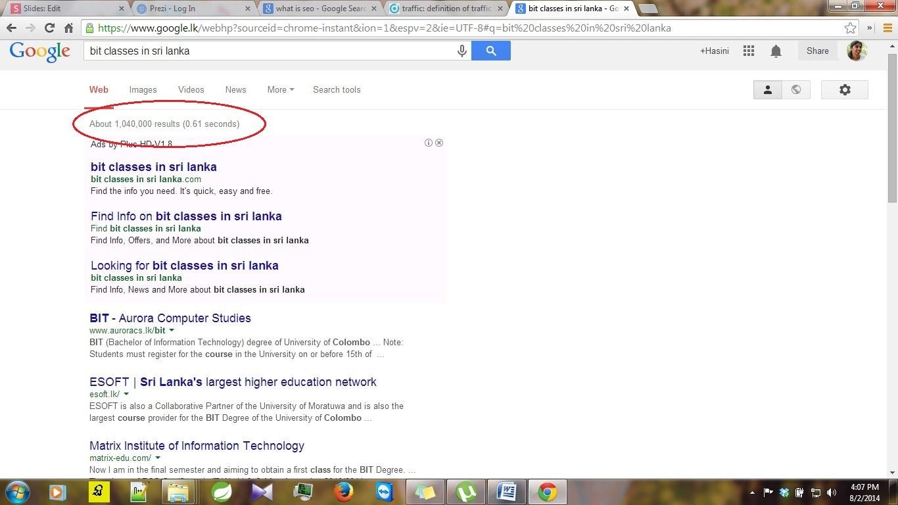Click inside the Google search box
Image resolution: width=898 pixels, height=505 pixels.
click(270, 51)
